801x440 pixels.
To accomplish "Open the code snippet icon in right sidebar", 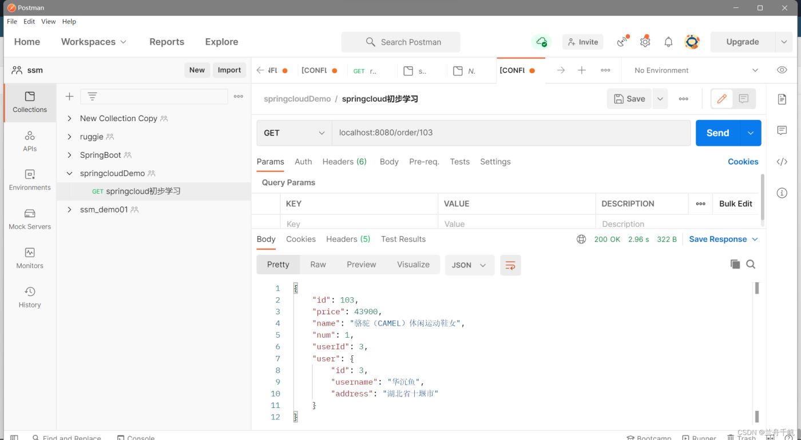I will click(782, 162).
